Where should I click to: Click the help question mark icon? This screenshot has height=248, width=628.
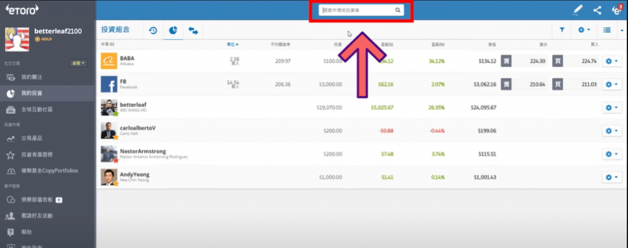(11, 233)
